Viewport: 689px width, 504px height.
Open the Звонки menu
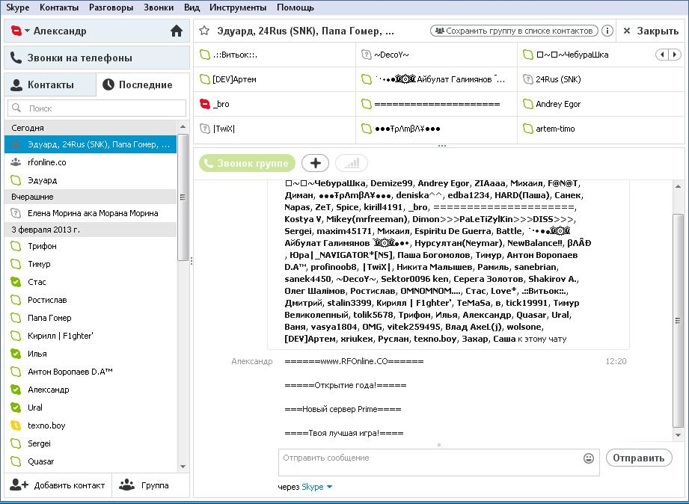[x=159, y=7]
